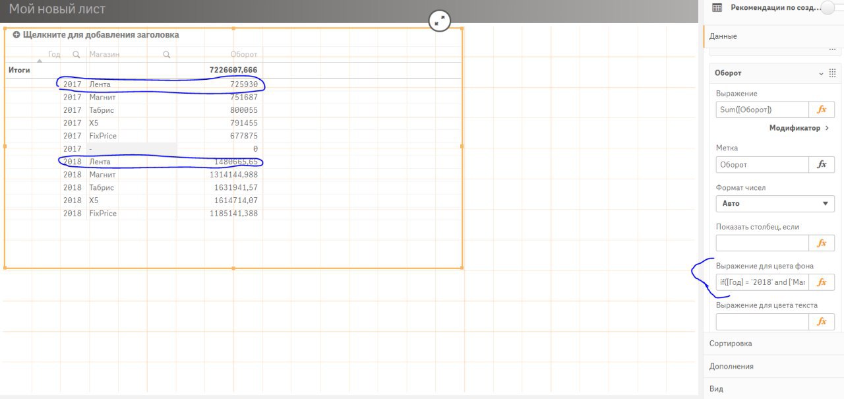Click the Год column header
This screenshot has height=399, width=844.
point(54,55)
